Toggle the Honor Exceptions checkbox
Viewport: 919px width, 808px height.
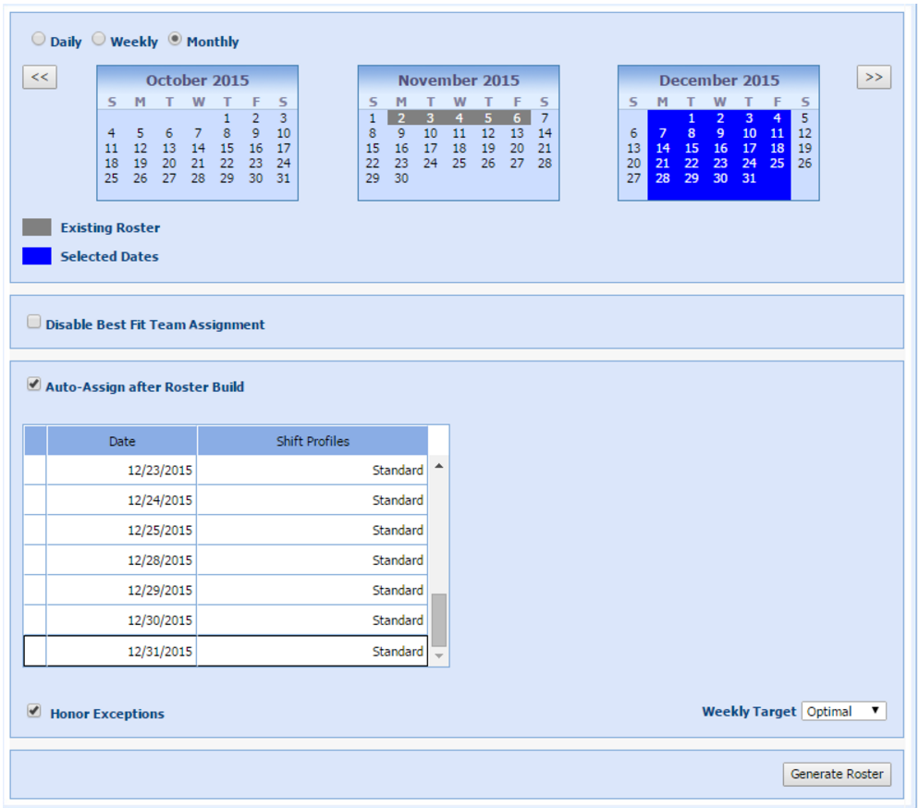click(x=34, y=711)
